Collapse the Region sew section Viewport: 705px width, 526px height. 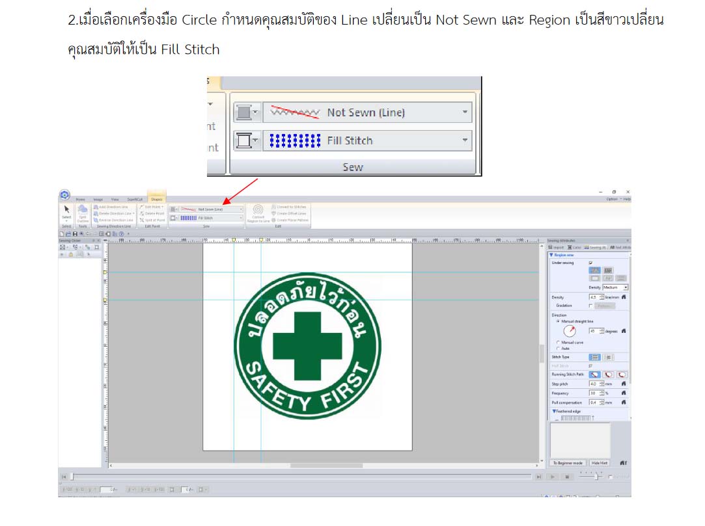tap(551, 255)
